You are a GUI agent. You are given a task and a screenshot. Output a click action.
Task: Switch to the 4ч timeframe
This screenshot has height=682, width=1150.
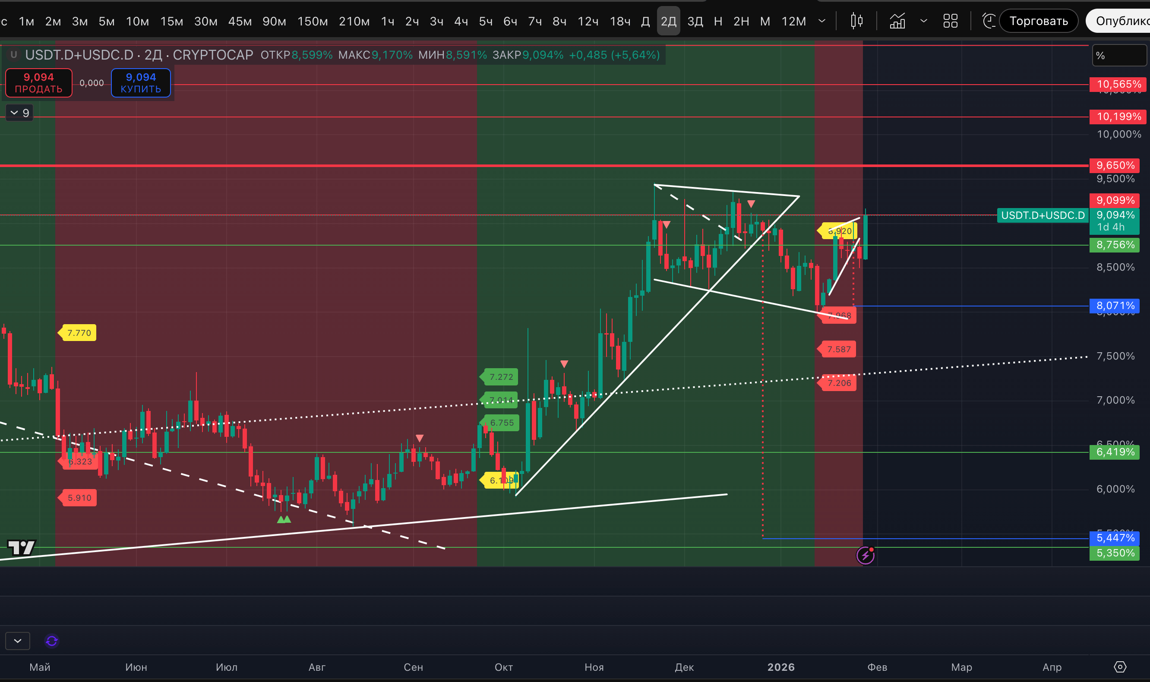point(461,21)
